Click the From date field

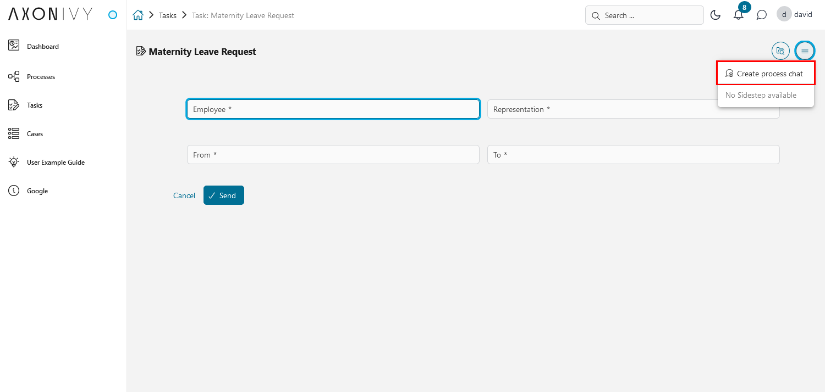point(333,155)
